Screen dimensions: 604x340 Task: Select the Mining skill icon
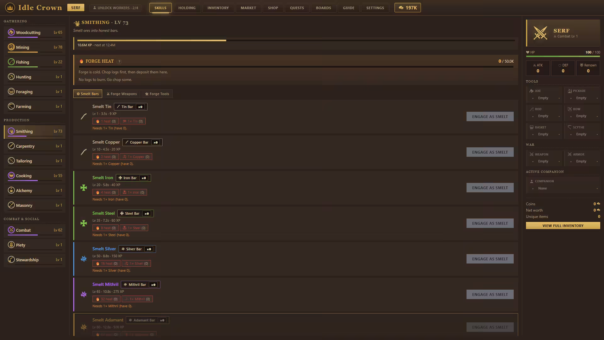11,47
